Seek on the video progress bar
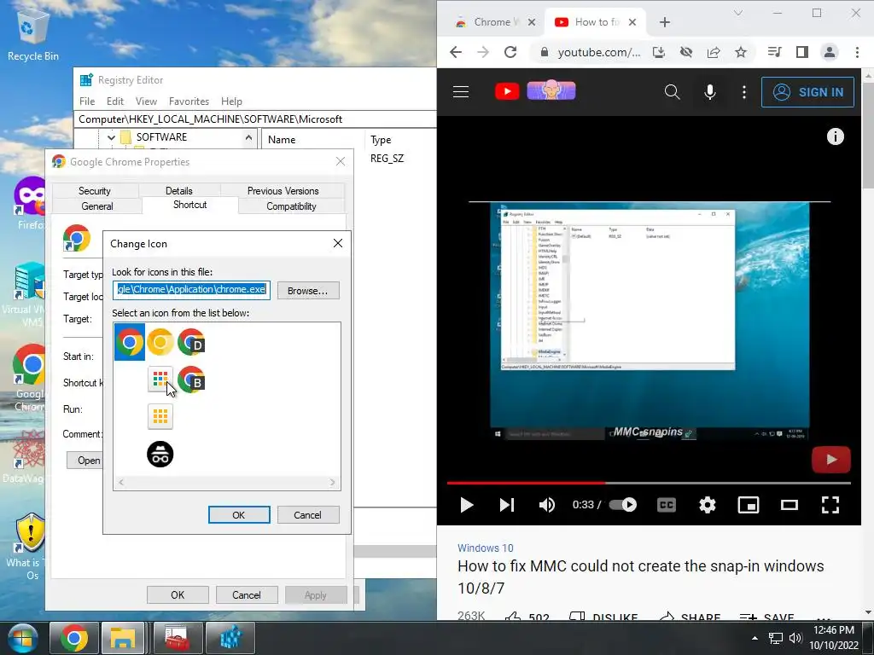Image resolution: width=874 pixels, height=655 pixels. coord(649,483)
